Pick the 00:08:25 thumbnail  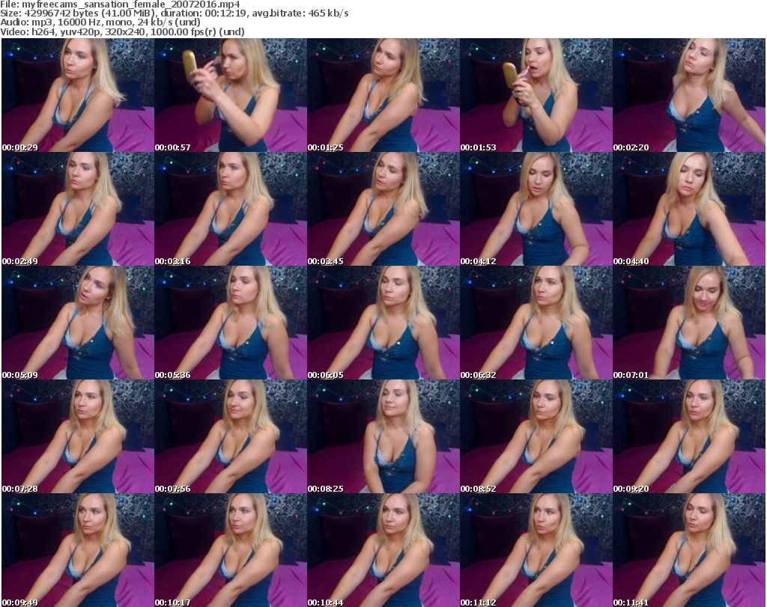tap(383, 436)
